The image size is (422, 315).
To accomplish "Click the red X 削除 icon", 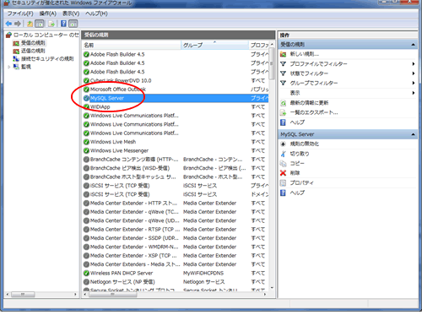I will click(x=283, y=173).
